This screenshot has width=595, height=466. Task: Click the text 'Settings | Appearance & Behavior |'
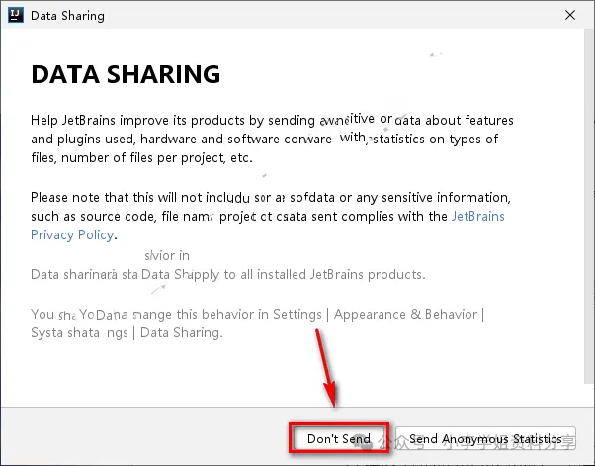click(x=379, y=314)
